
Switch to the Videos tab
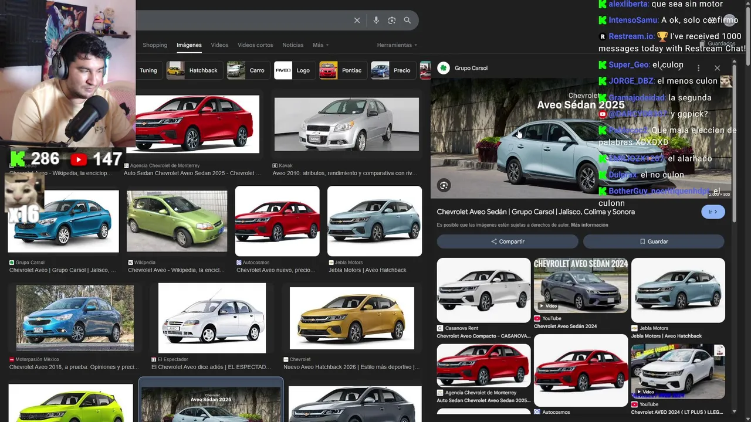click(219, 45)
